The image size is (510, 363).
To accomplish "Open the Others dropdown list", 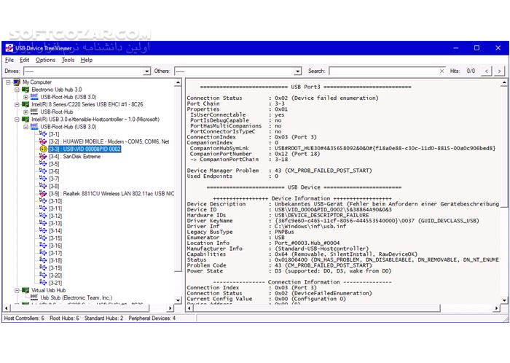I will click(298, 71).
